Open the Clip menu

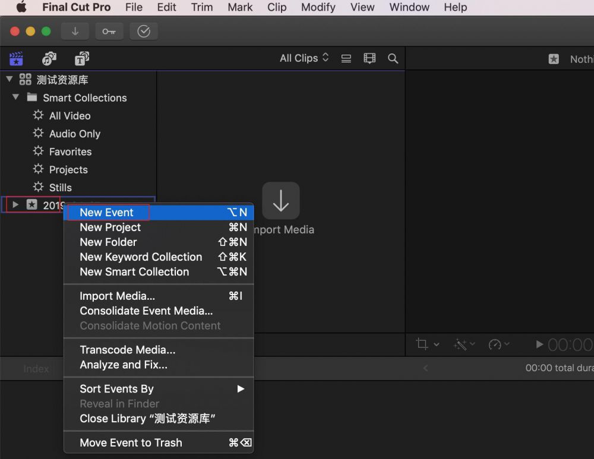coord(277,7)
